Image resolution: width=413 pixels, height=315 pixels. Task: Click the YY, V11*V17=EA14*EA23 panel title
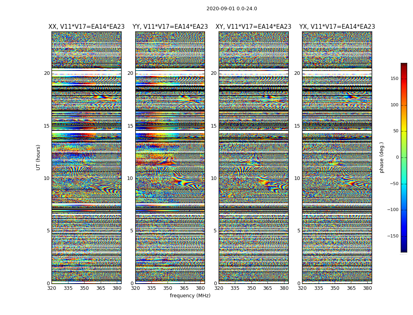coord(170,27)
